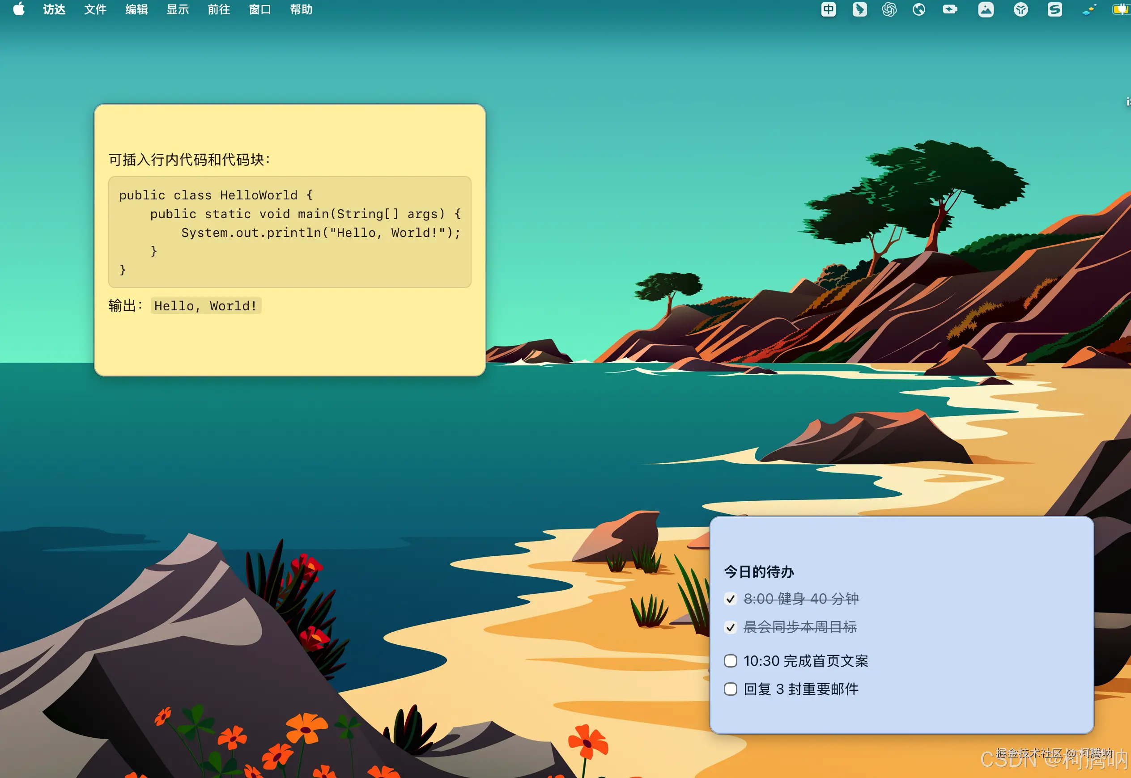Open the Apple menu
The width and height of the screenshot is (1131, 778).
(18, 9)
